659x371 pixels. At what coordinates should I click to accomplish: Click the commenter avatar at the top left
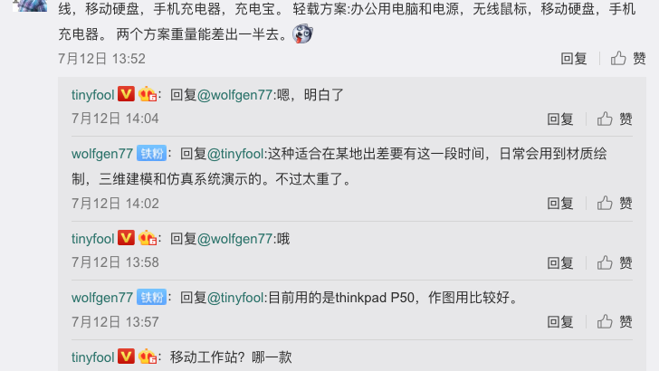point(29,5)
